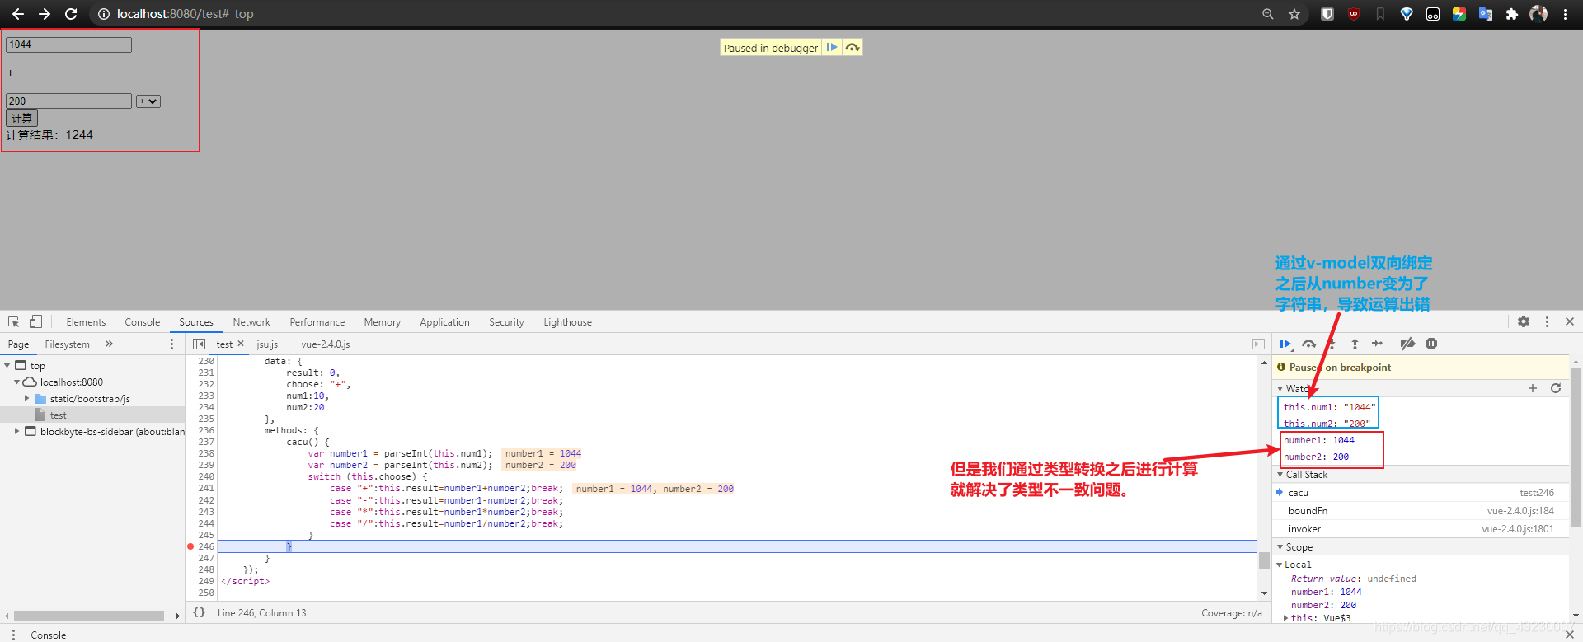Open DevTools settings gear

pos(1524,321)
